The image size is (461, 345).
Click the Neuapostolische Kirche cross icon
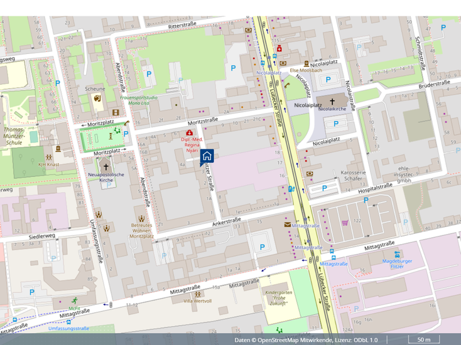coord(106,167)
